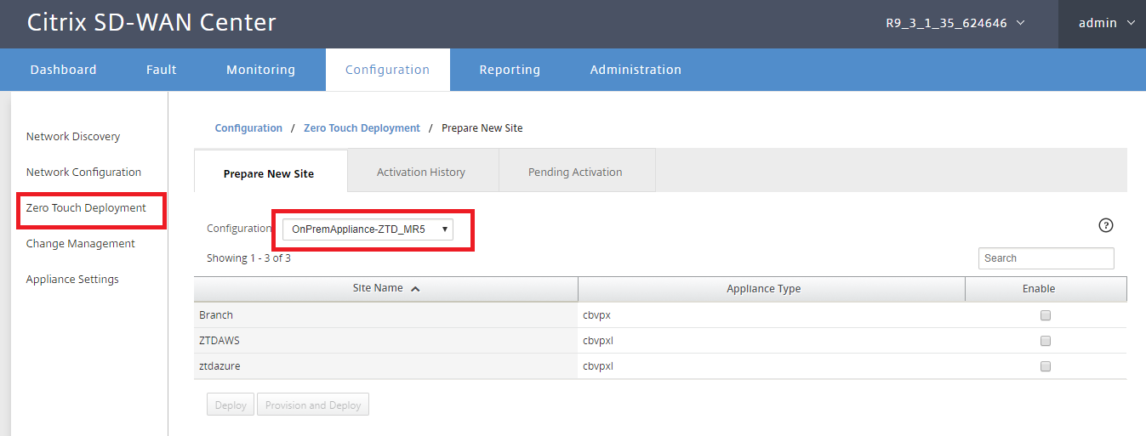Open the admin user menu
The height and width of the screenshot is (436, 1146).
coord(1107,23)
